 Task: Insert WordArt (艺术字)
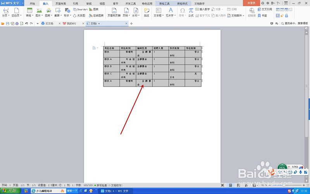[x=170, y=12]
